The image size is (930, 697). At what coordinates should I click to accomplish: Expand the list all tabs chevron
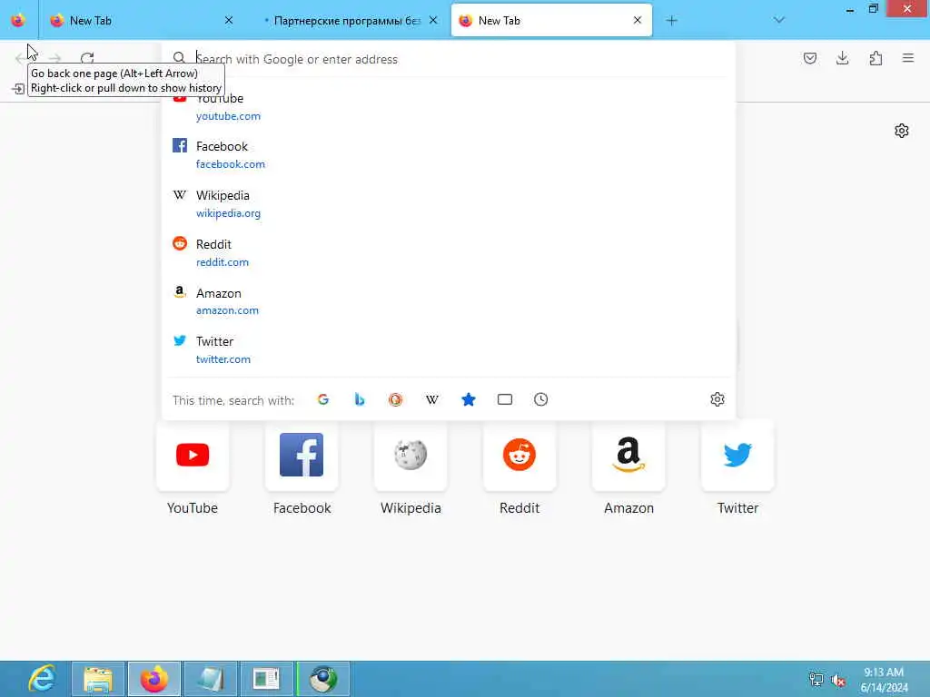point(779,20)
